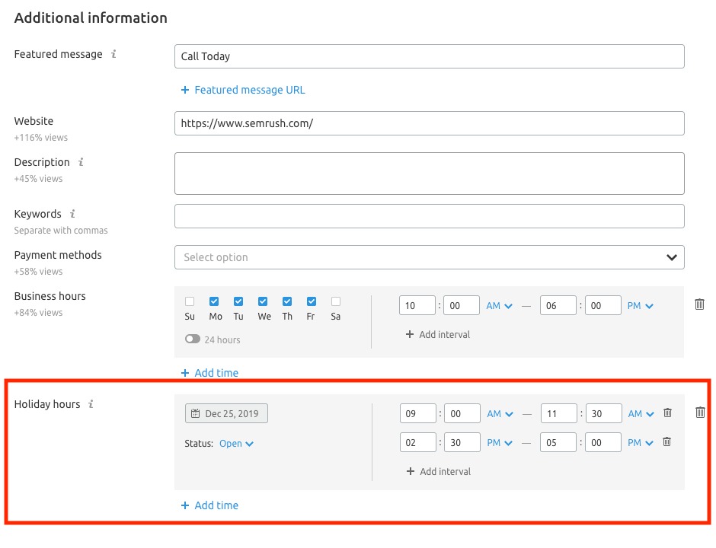Add a Featured message URL
716x548 pixels.
243,90
